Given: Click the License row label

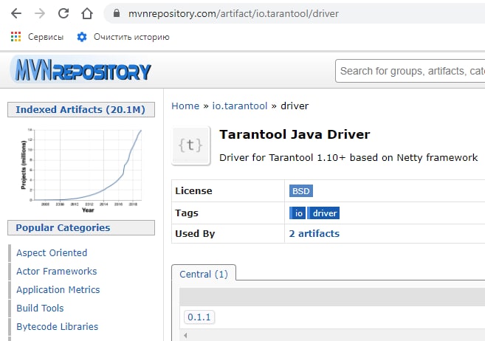Looking at the screenshot, I should (193, 190).
